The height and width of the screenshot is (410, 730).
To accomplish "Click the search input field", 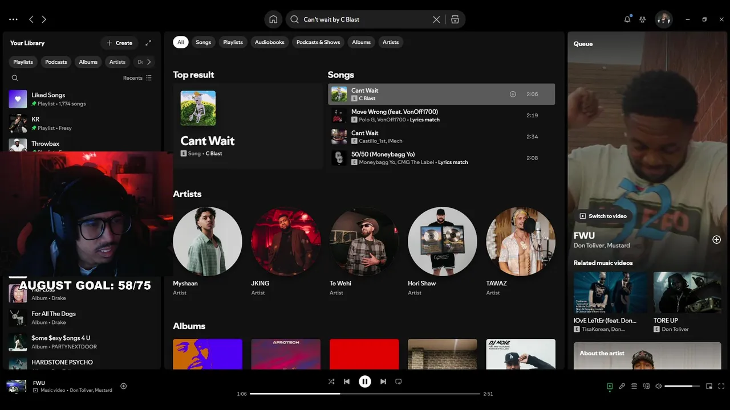I will 365,19.
